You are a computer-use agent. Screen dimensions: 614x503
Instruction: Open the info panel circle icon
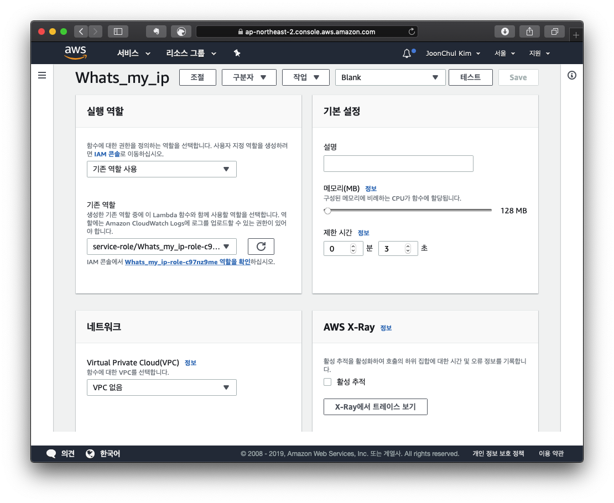[x=572, y=75]
